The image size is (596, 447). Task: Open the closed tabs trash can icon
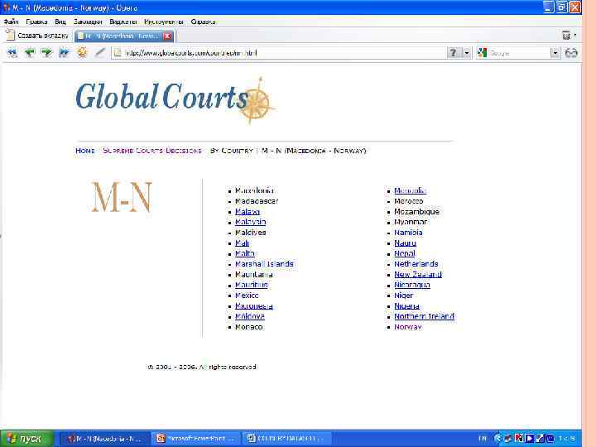tap(566, 36)
